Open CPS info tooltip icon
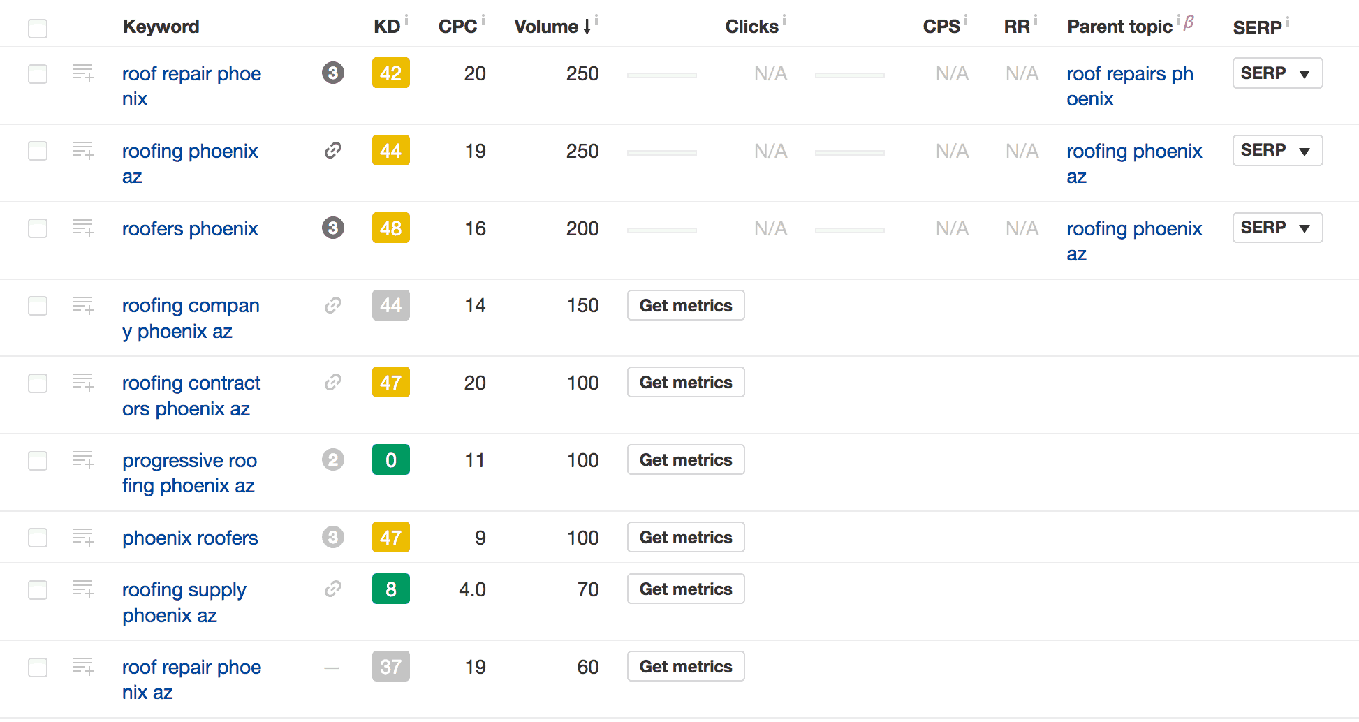The image size is (1359, 722). coord(966,20)
